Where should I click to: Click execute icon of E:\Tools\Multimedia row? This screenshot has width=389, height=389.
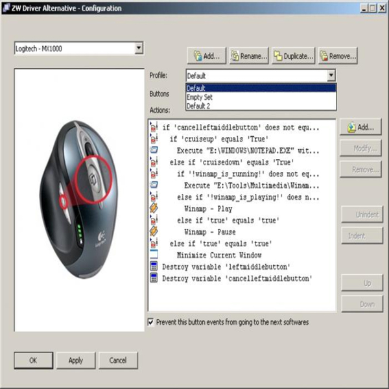154,185
